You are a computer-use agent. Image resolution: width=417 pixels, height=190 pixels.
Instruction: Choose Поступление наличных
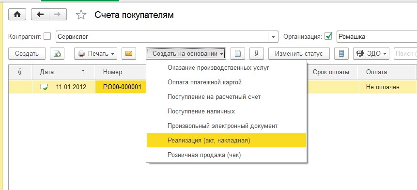pos(226,111)
